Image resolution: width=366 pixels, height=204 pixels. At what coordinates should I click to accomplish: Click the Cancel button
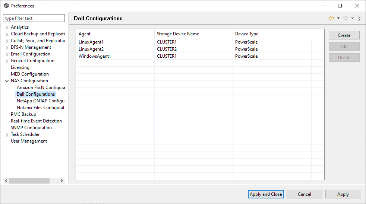click(305, 194)
